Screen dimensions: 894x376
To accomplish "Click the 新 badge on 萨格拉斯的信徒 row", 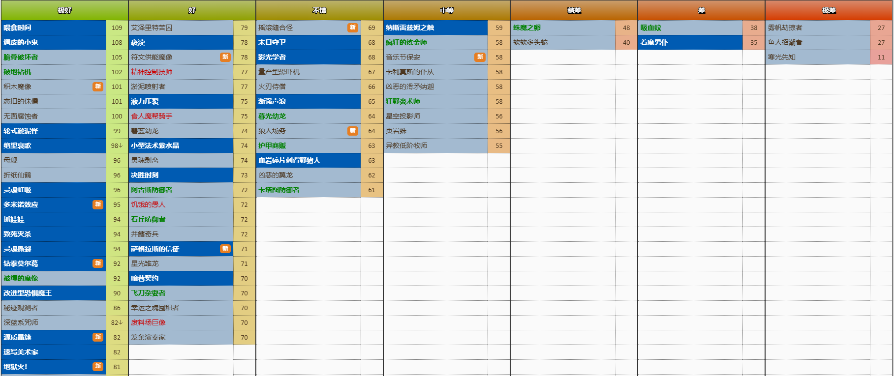I will point(225,249).
